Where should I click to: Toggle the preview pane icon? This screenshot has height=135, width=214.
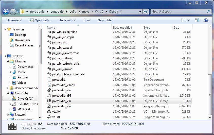point(197,20)
